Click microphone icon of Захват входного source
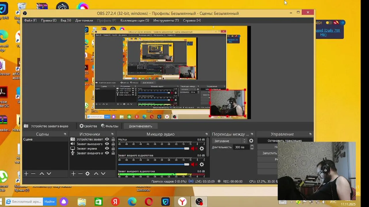This screenshot has width=369, height=207. tap(73, 153)
